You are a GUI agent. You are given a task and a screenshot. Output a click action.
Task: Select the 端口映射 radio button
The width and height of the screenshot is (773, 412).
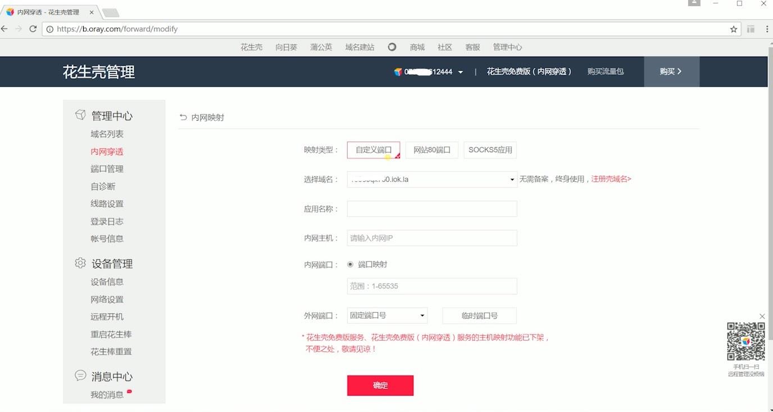pos(351,264)
